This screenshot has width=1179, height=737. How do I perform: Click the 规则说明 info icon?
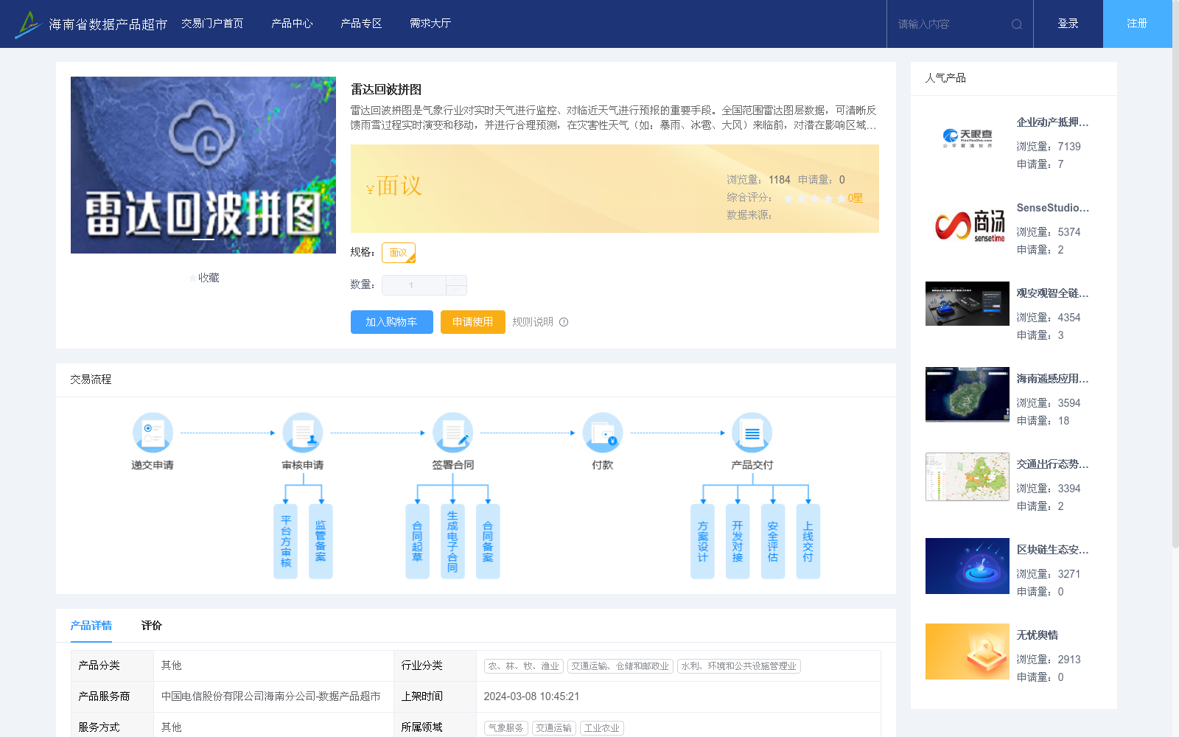coord(564,322)
